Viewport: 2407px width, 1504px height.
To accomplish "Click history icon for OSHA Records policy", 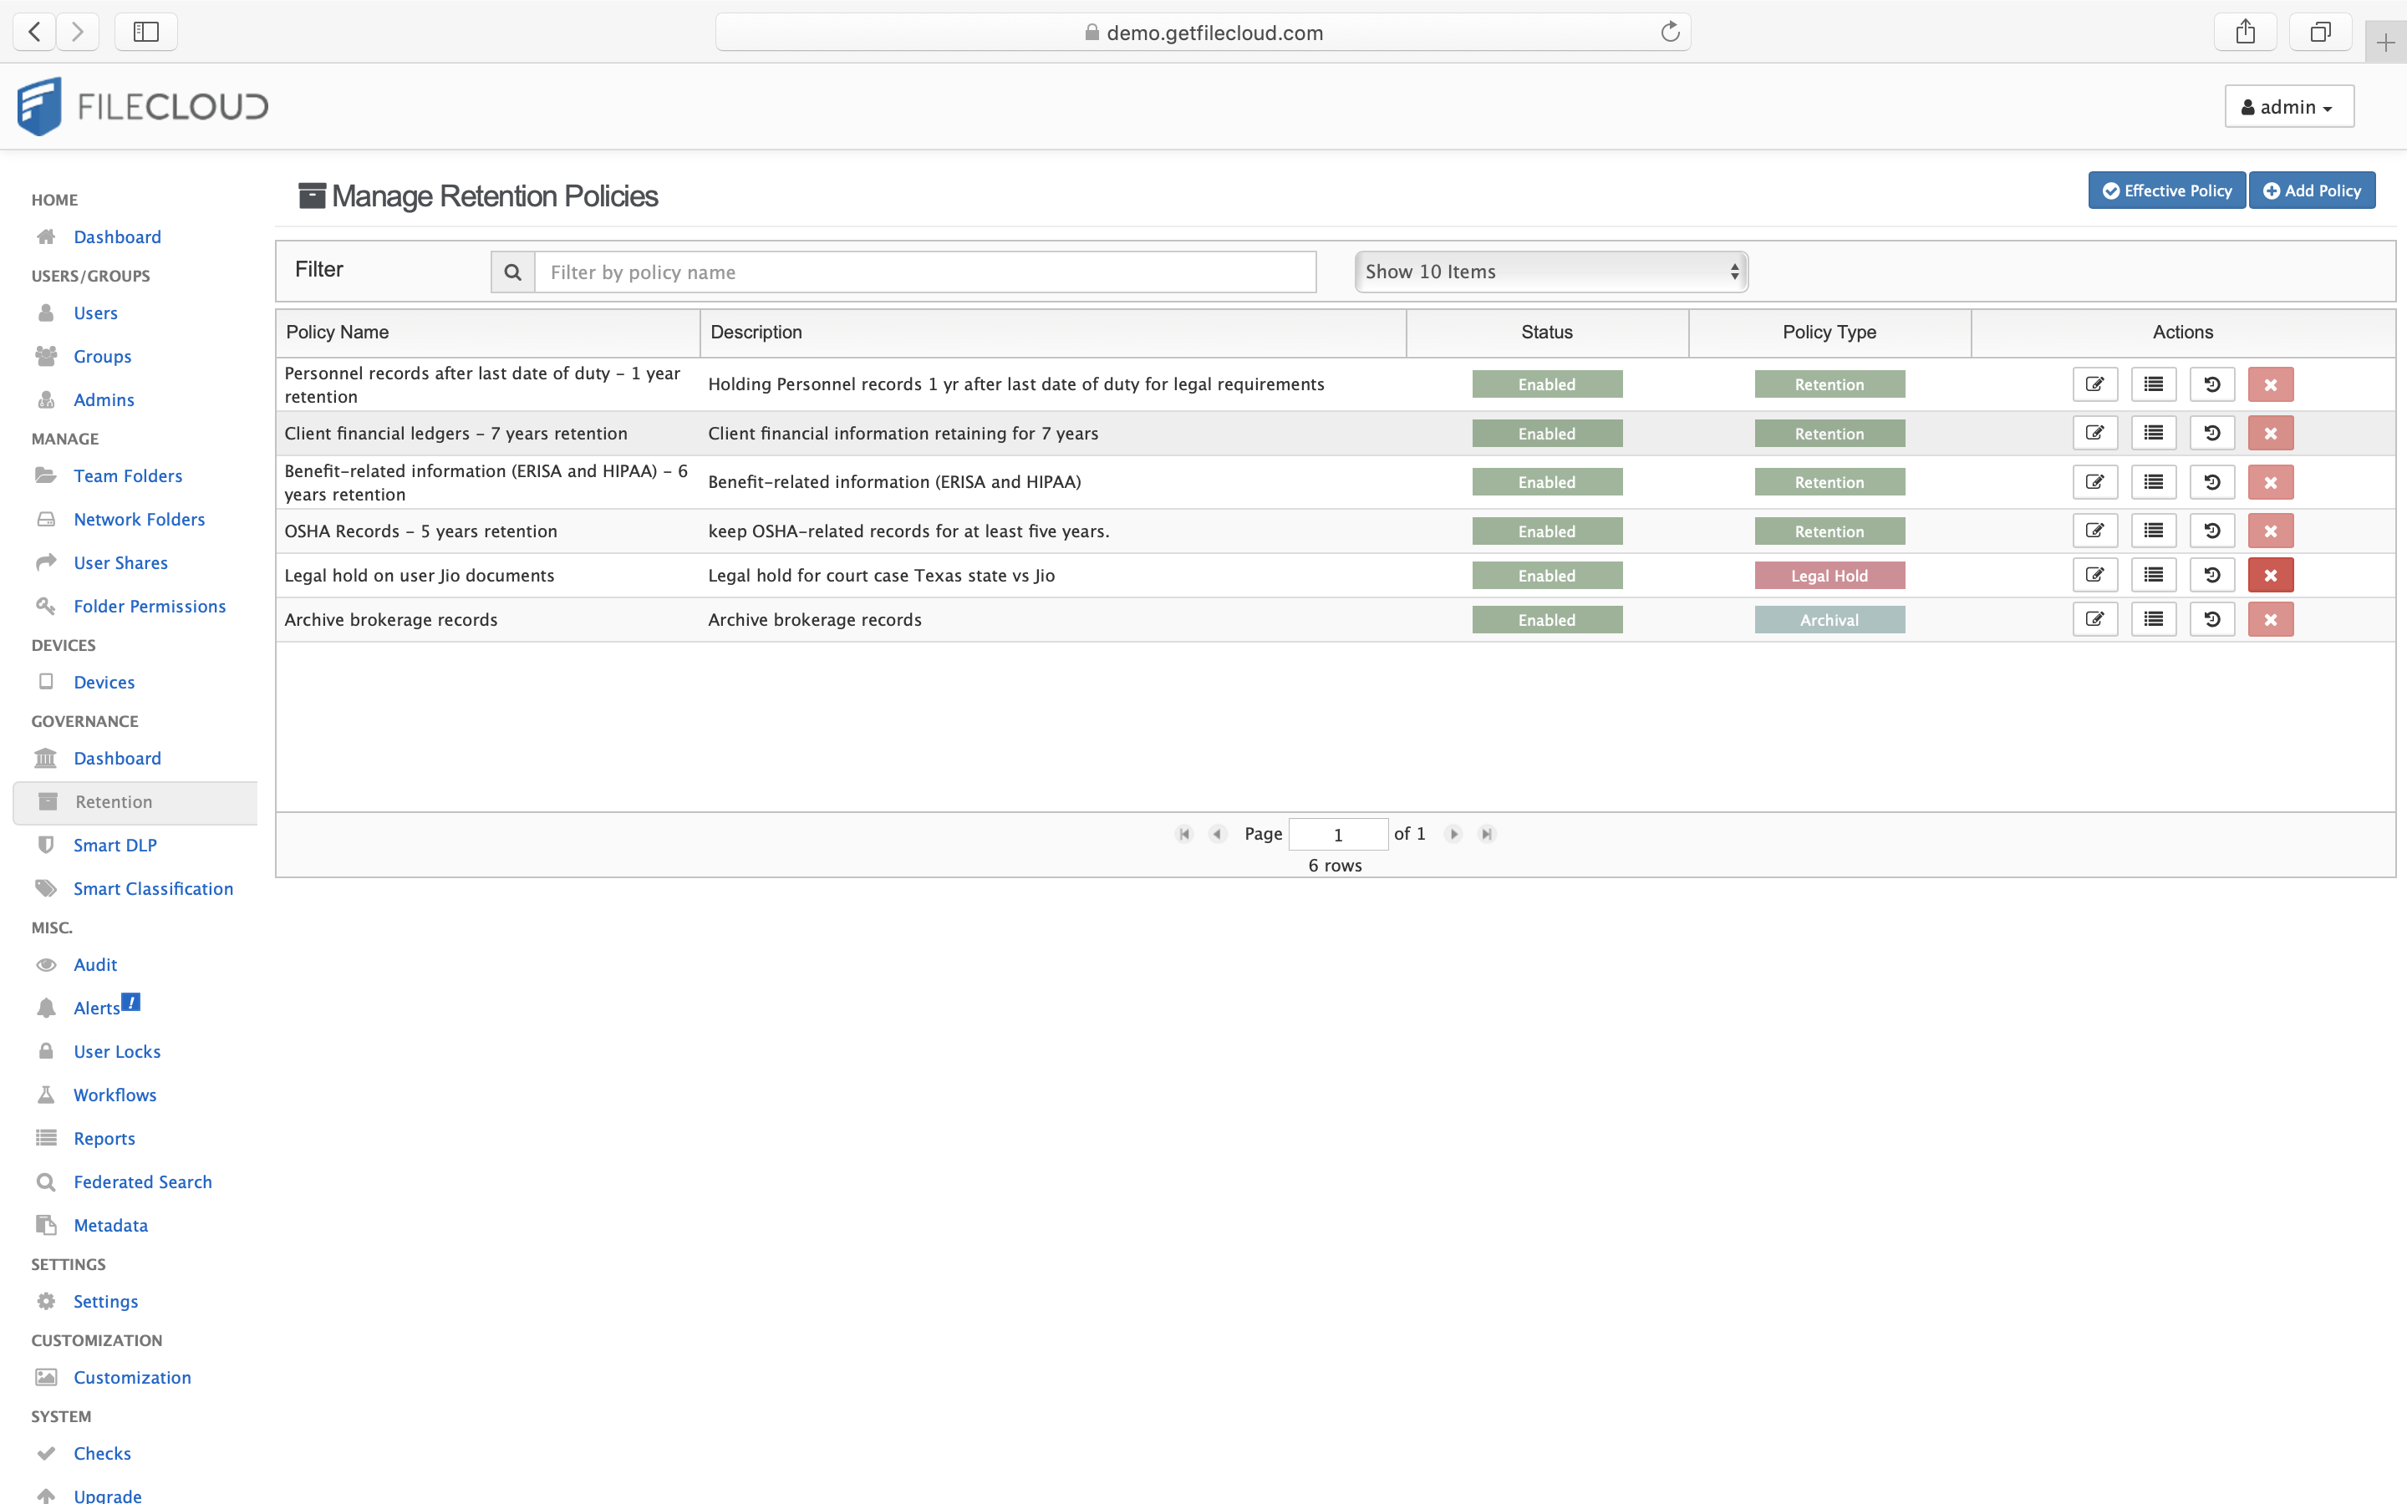I will coord(2212,531).
